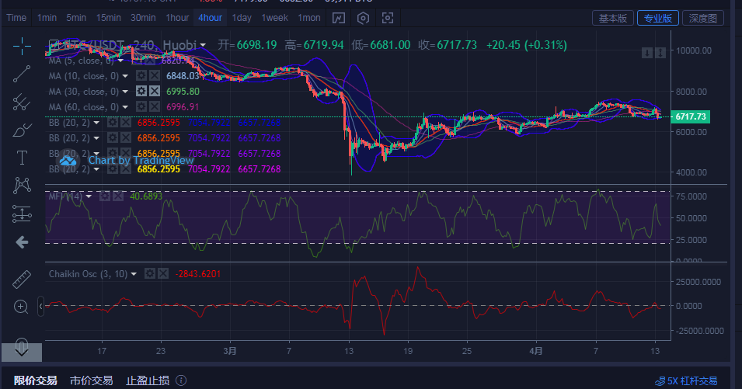The width and height of the screenshot is (742, 389).
Task: Open the 市价交易 market order tab
Action: click(92, 380)
